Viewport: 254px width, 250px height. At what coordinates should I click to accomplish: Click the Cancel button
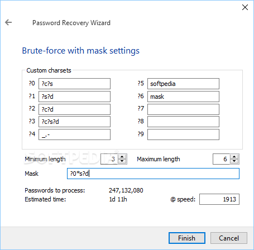229,238
